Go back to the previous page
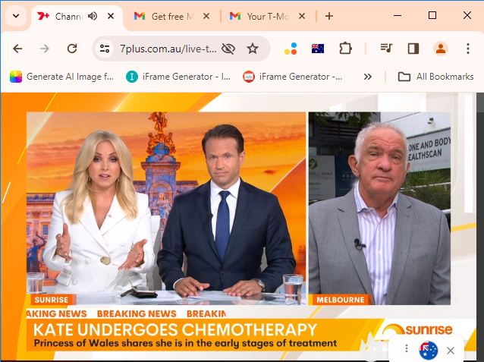Viewport: 484px width, 362px height. coord(17,49)
